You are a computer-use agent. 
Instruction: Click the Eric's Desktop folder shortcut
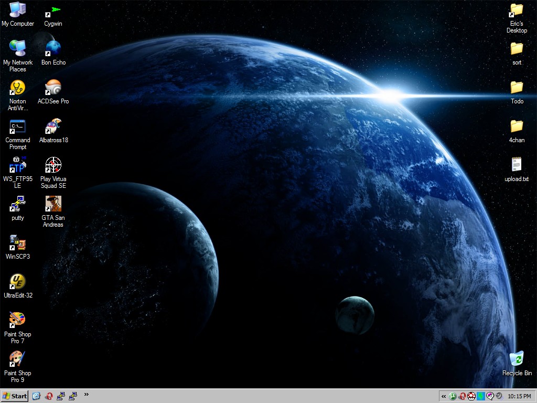coord(517,18)
